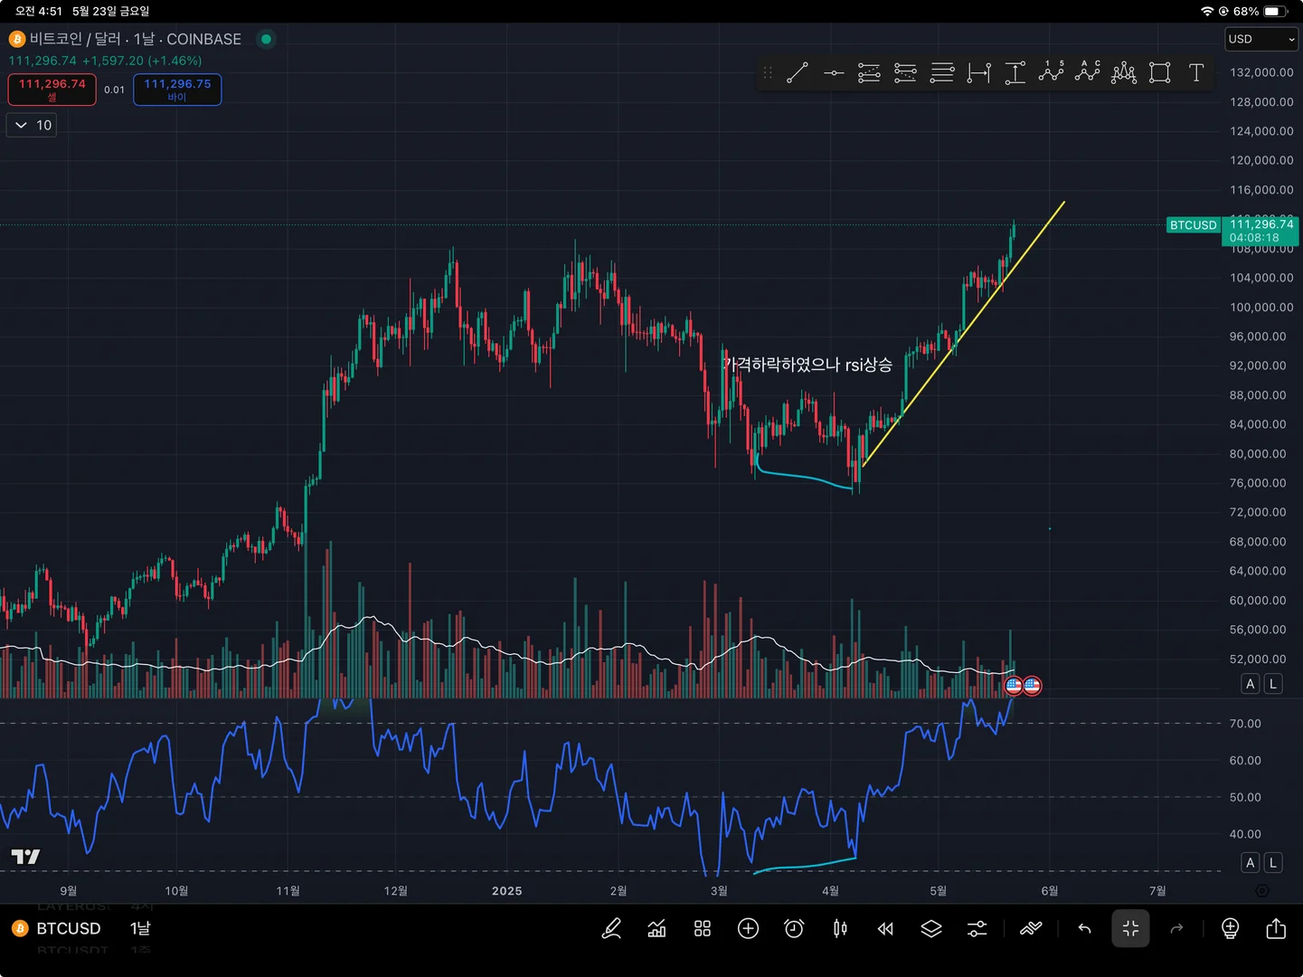Viewport: 1303px width, 977px height.
Task: Create a price alert with alarm icon
Action: point(794,928)
